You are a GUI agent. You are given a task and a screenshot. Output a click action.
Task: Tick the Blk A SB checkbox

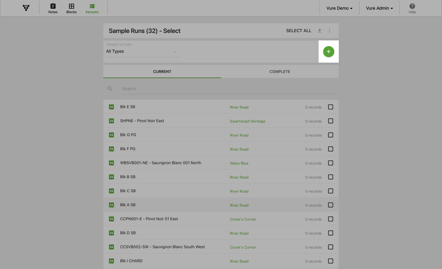point(331,205)
